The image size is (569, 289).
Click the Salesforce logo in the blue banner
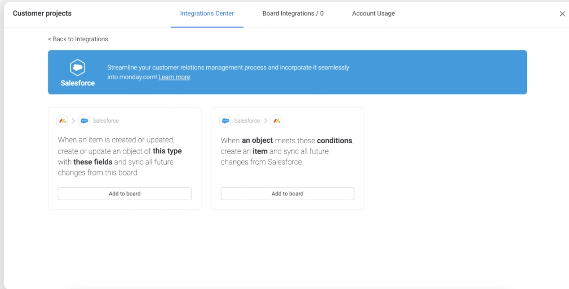click(78, 68)
